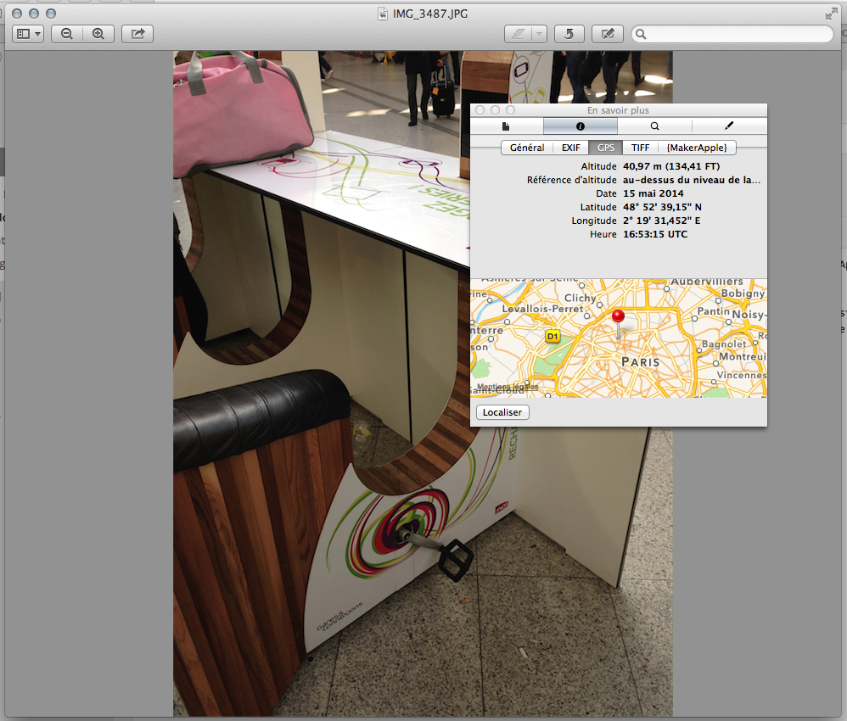847x721 pixels.
Task: Open the {MakerApple} tab
Action: [697, 148]
